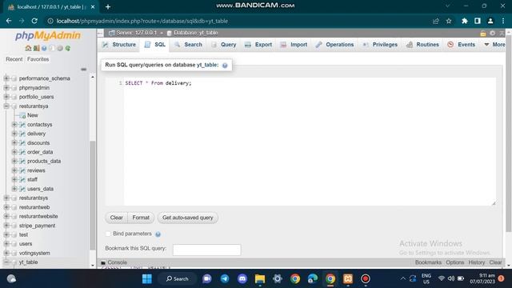Open the Routines tab
Screen dimensions: 512x288
[x=422, y=45]
